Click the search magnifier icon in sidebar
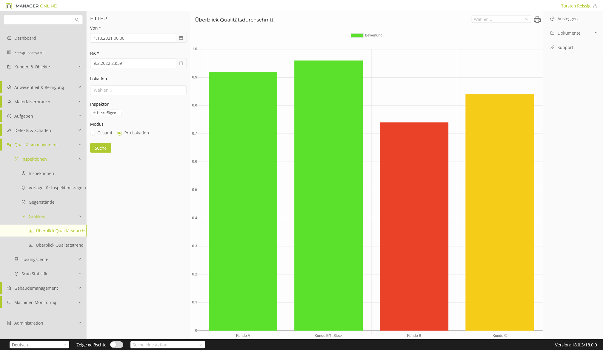 pos(77,20)
